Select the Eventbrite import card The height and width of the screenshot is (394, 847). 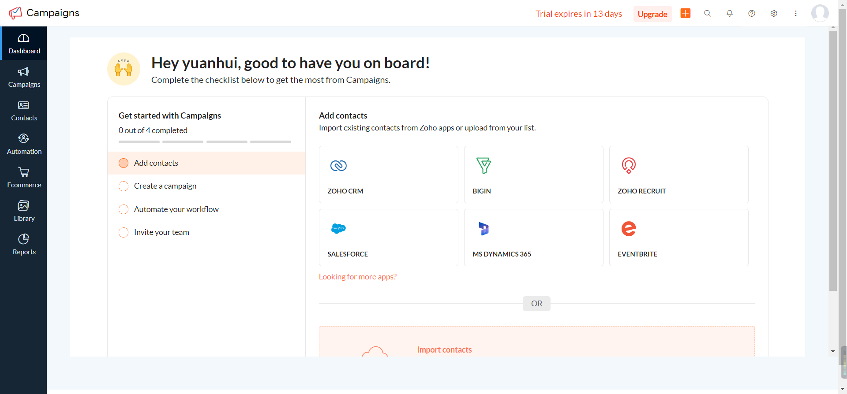[678, 238]
